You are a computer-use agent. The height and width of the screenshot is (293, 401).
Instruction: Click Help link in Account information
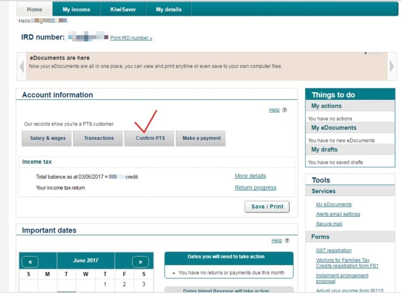coord(274,110)
